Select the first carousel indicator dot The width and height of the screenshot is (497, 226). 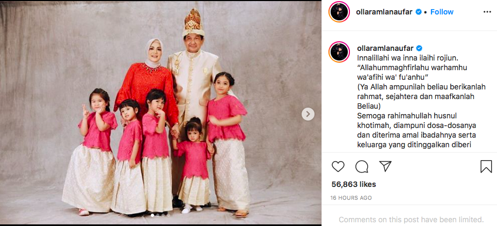pyautogui.click(x=152, y=215)
